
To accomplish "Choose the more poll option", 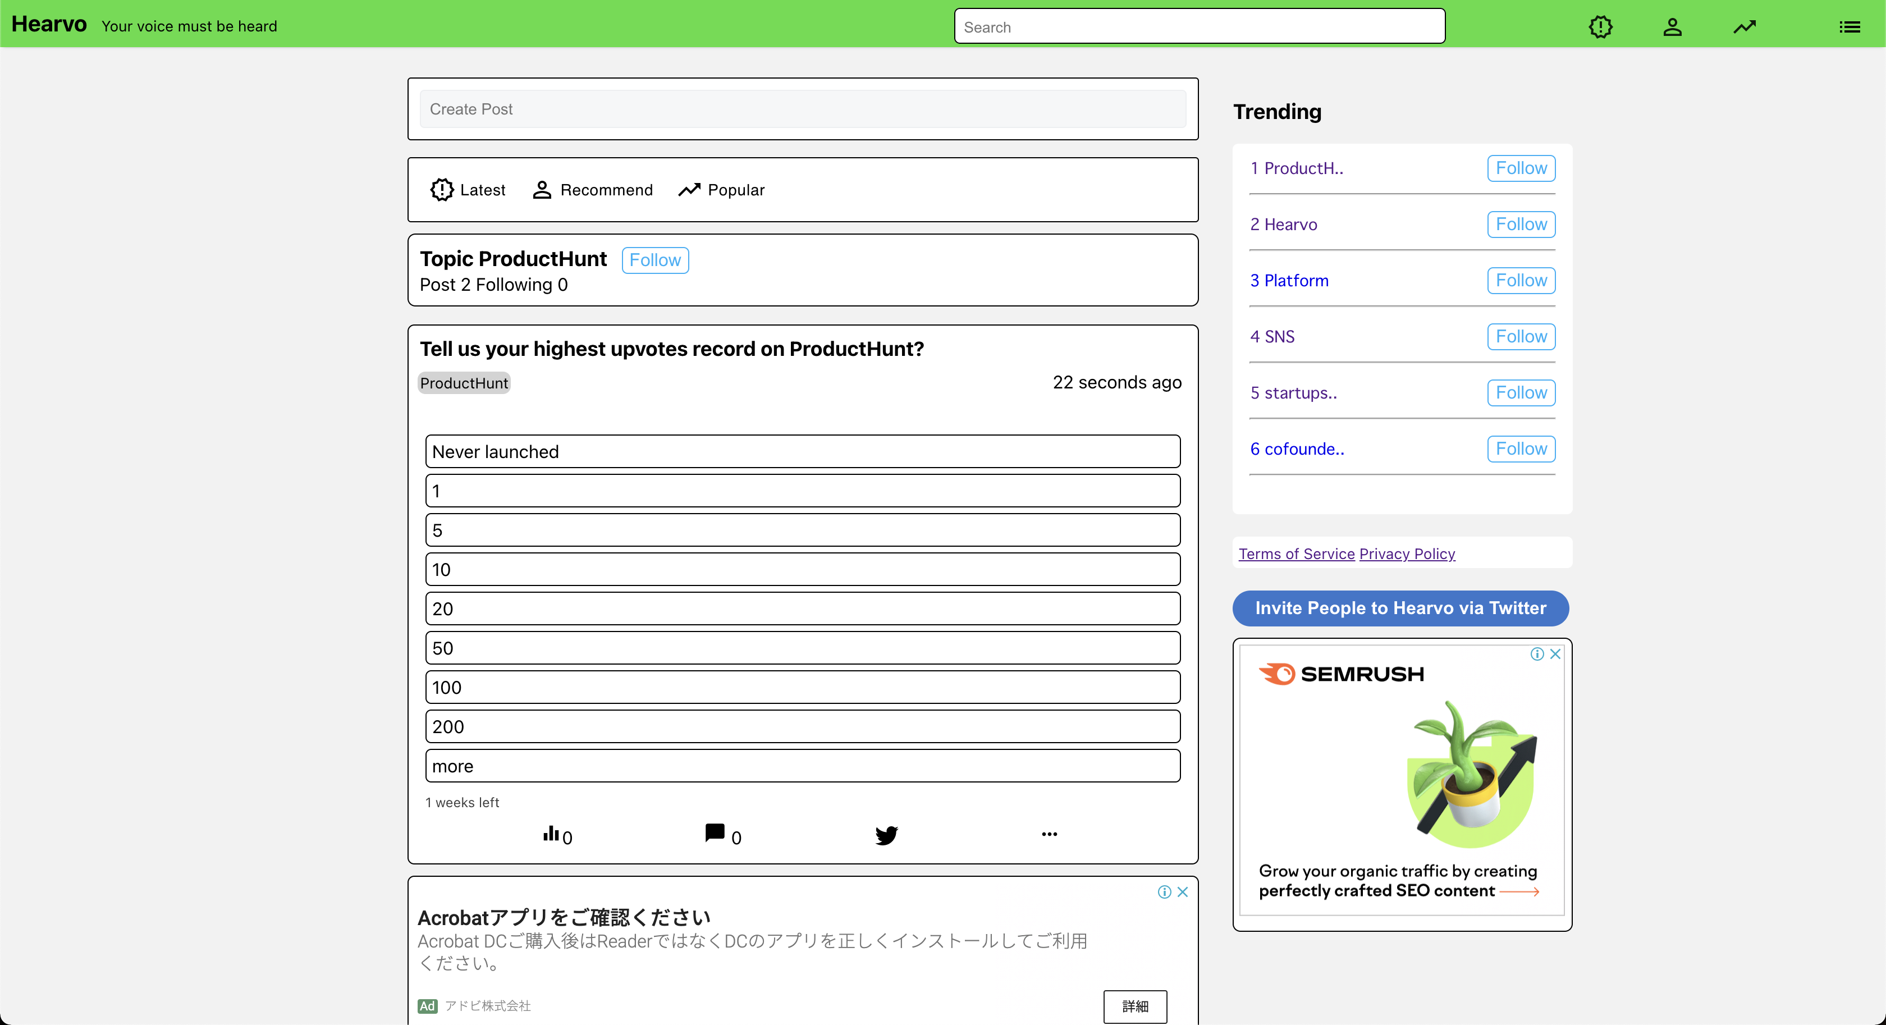I will [803, 766].
